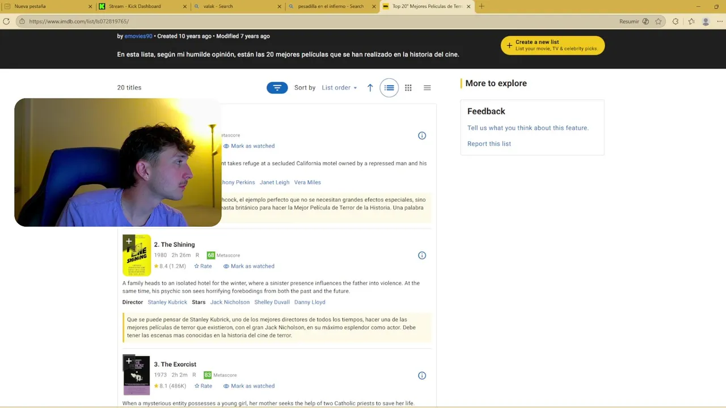Open info for The Shining
The image size is (726, 408).
pyautogui.click(x=422, y=256)
